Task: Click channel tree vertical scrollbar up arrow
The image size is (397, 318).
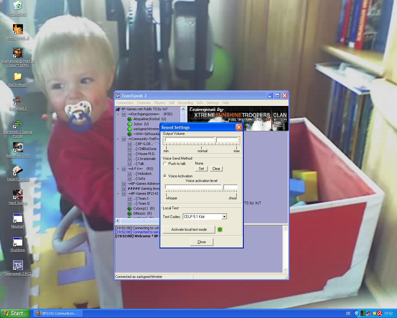Action: pos(183,109)
